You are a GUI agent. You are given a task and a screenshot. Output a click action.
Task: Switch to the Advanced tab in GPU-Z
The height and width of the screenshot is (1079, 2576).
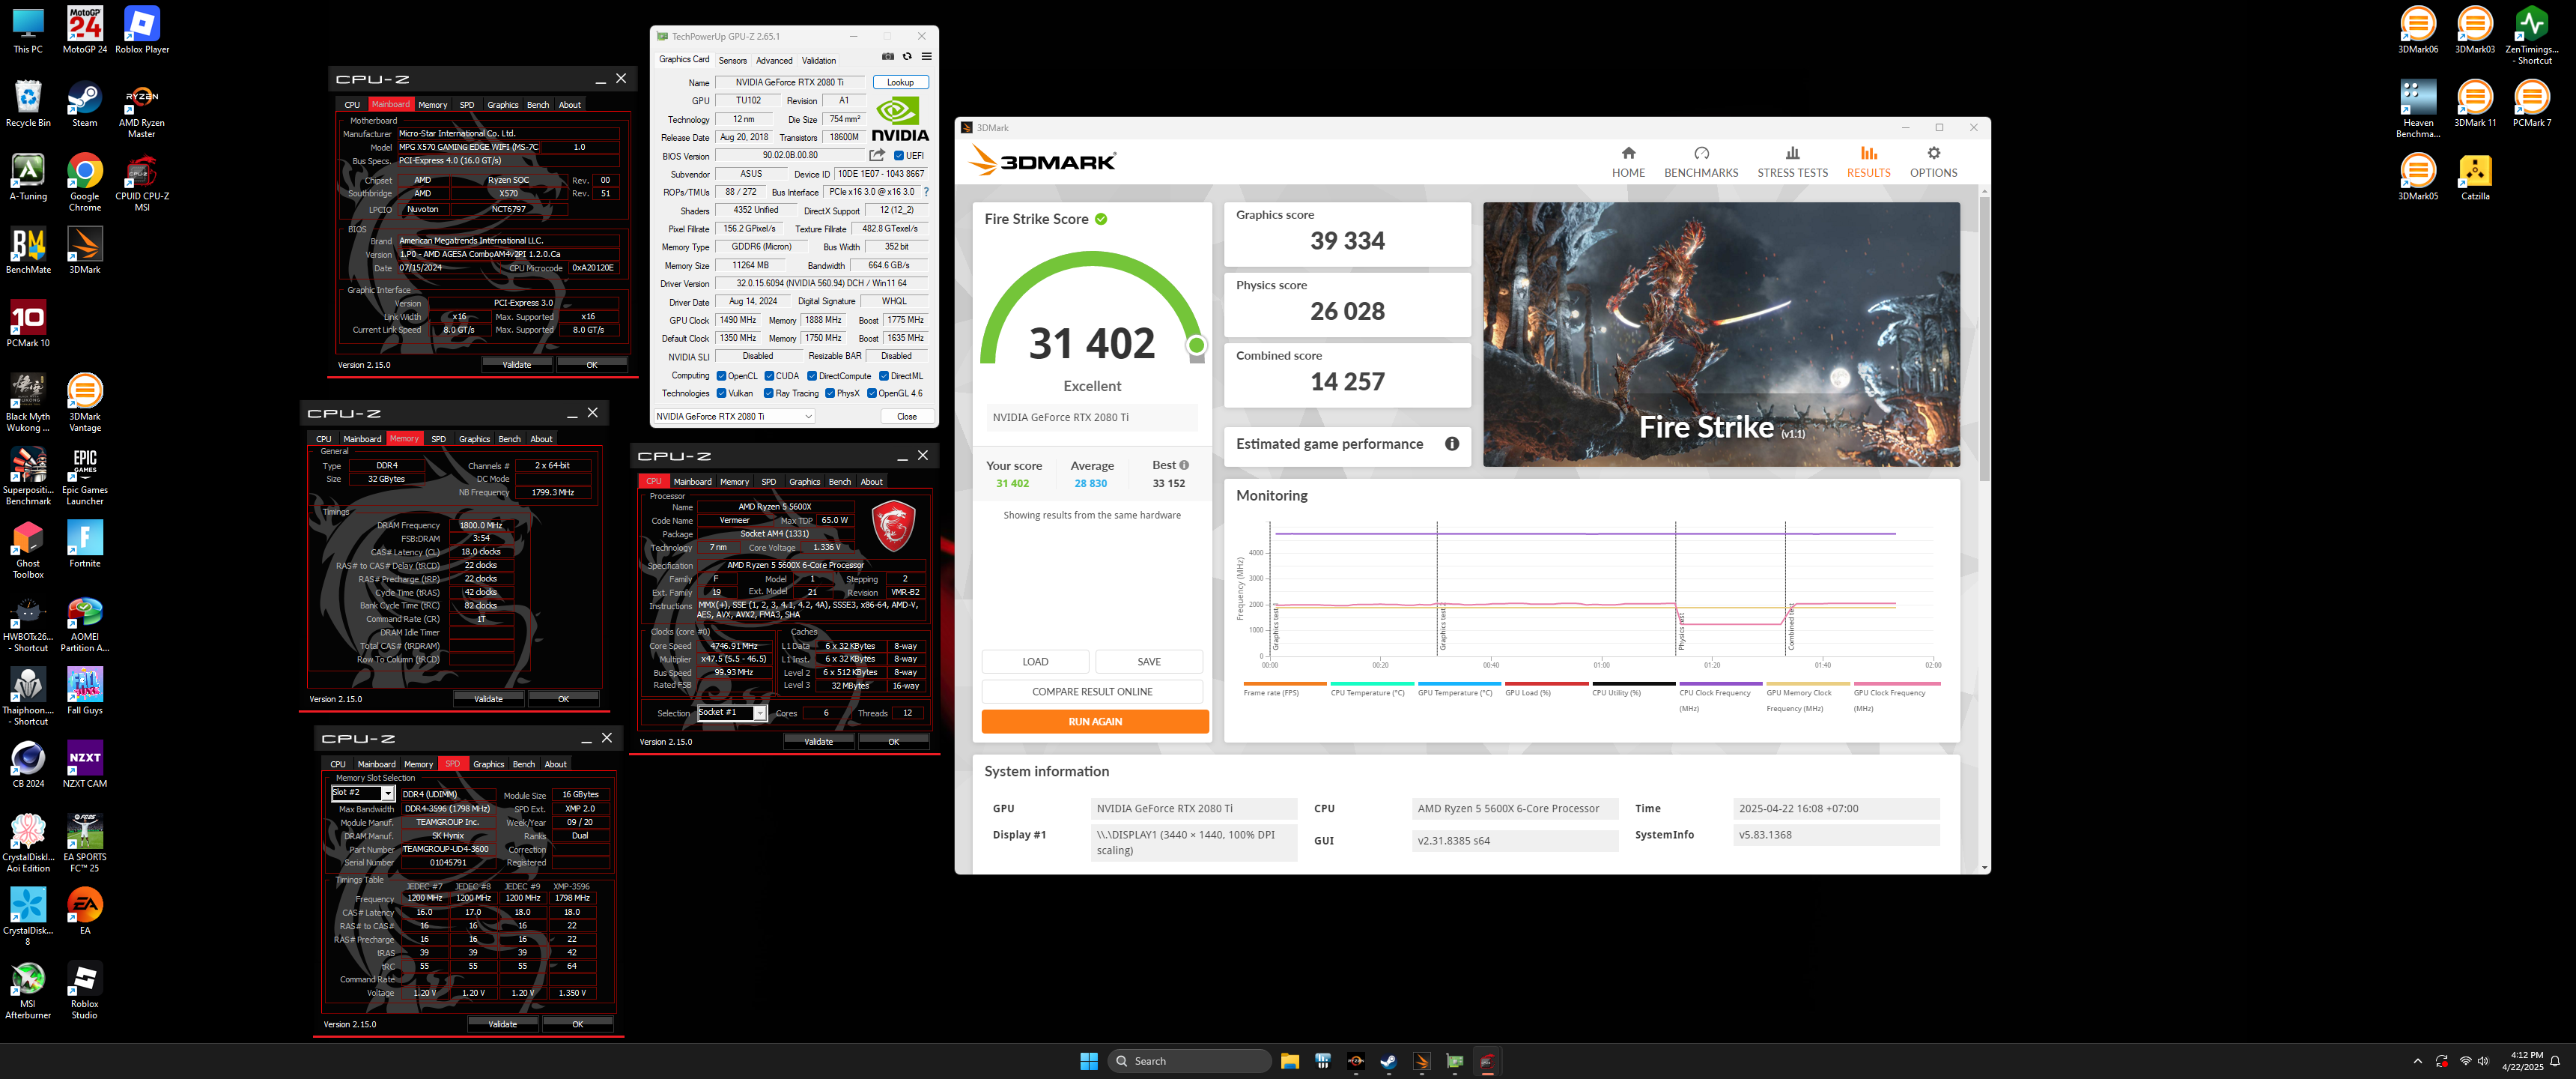[774, 60]
